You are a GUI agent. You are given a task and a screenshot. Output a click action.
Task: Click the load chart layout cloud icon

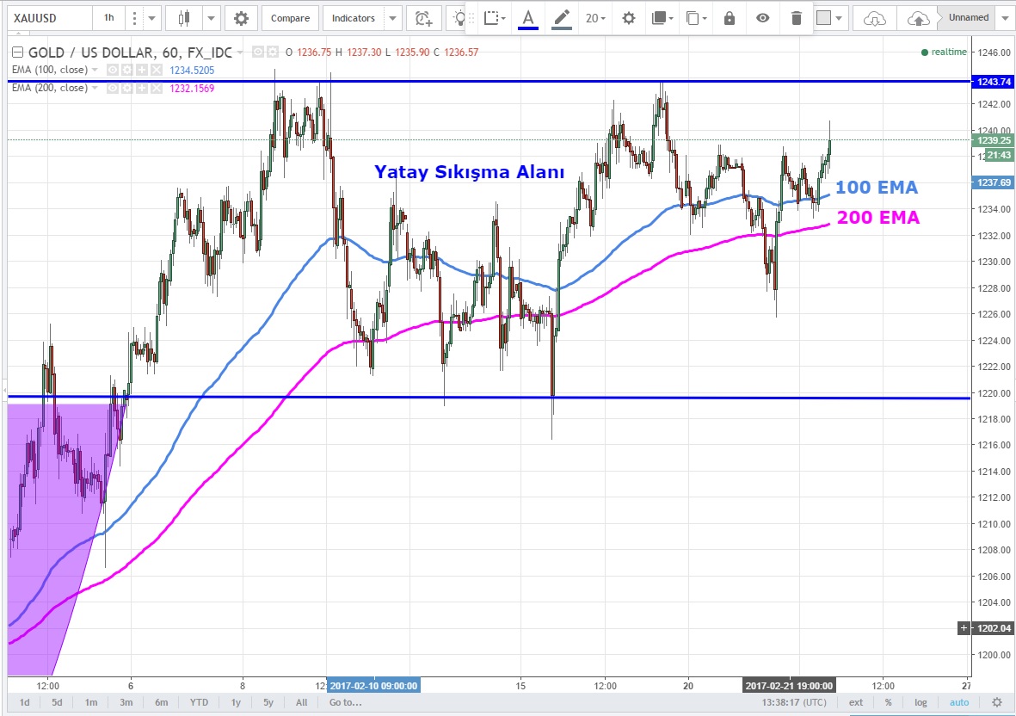click(x=874, y=18)
